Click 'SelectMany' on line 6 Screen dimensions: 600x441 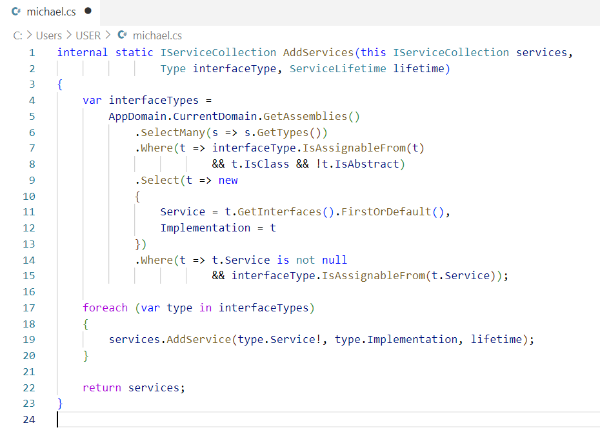(x=173, y=132)
